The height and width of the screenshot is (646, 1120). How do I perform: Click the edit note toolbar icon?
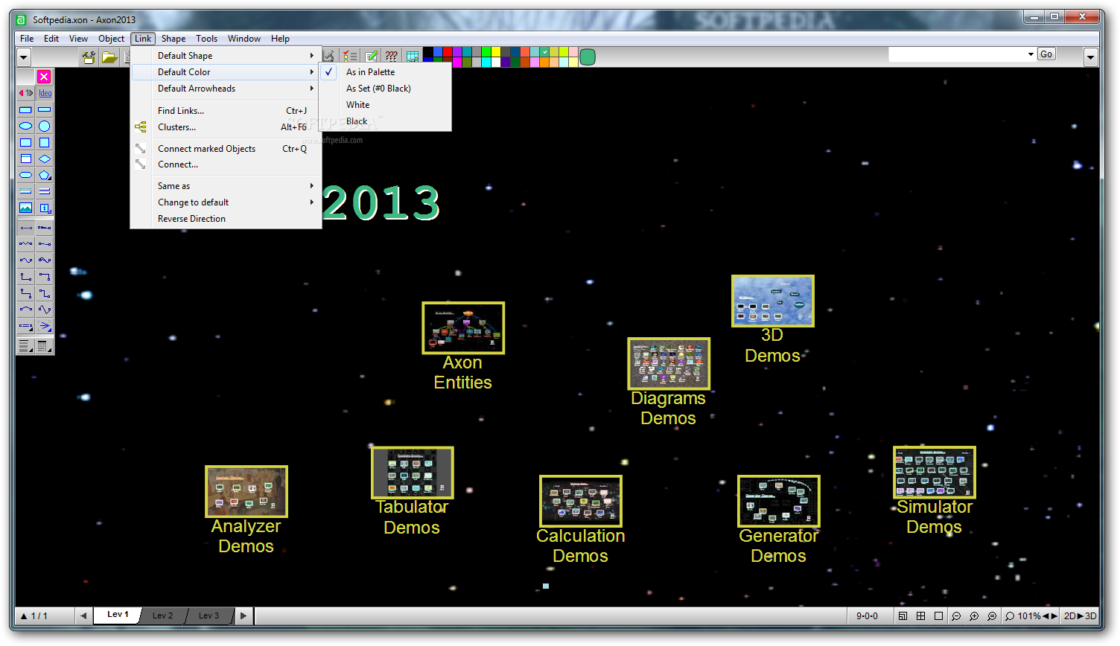click(371, 57)
